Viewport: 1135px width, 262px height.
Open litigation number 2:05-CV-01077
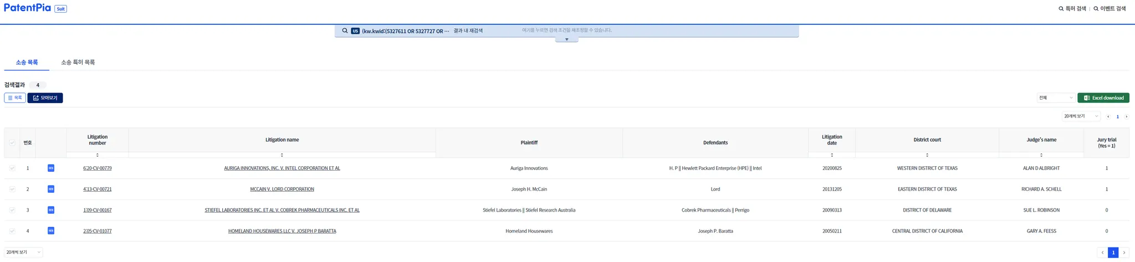tap(98, 231)
